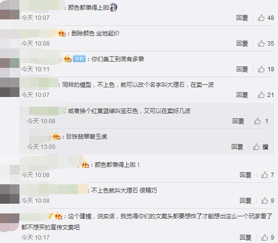Like the comment with 21 likes
Screen dimensions: 278x243
click(261, 95)
